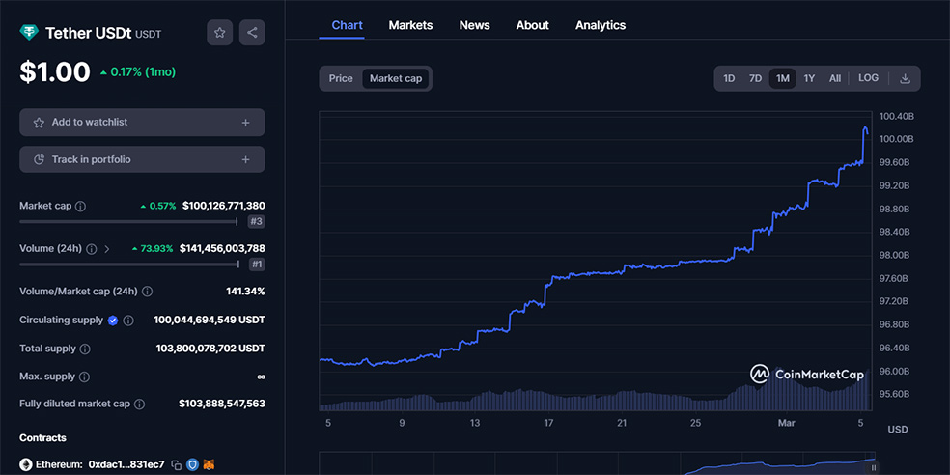Screen dimensions: 950x475
Task: Click the 100.00B y-axis label
Action: pos(895,139)
